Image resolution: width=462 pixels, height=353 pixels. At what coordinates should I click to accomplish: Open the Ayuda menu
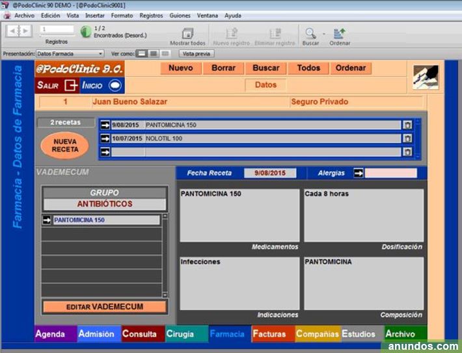coord(233,16)
